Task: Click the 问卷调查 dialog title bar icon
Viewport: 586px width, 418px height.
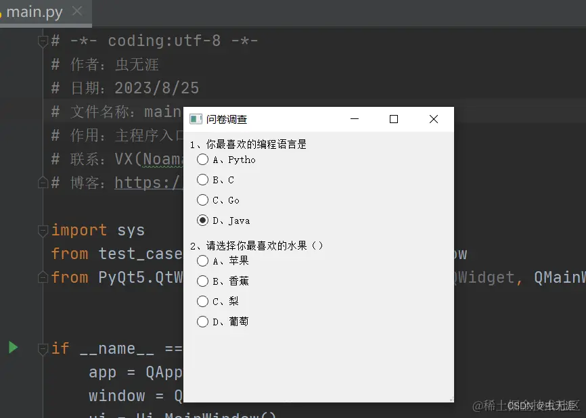Action: pos(196,118)
